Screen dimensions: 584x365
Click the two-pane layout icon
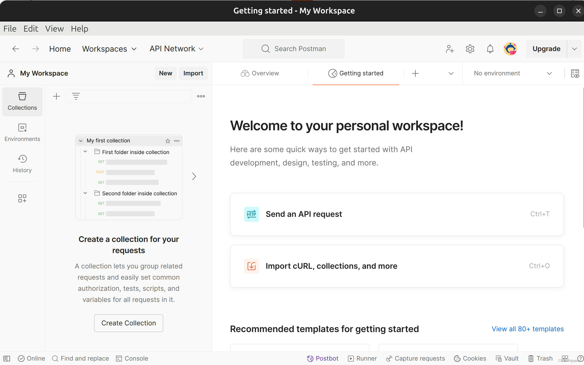[x=565, y=359]
